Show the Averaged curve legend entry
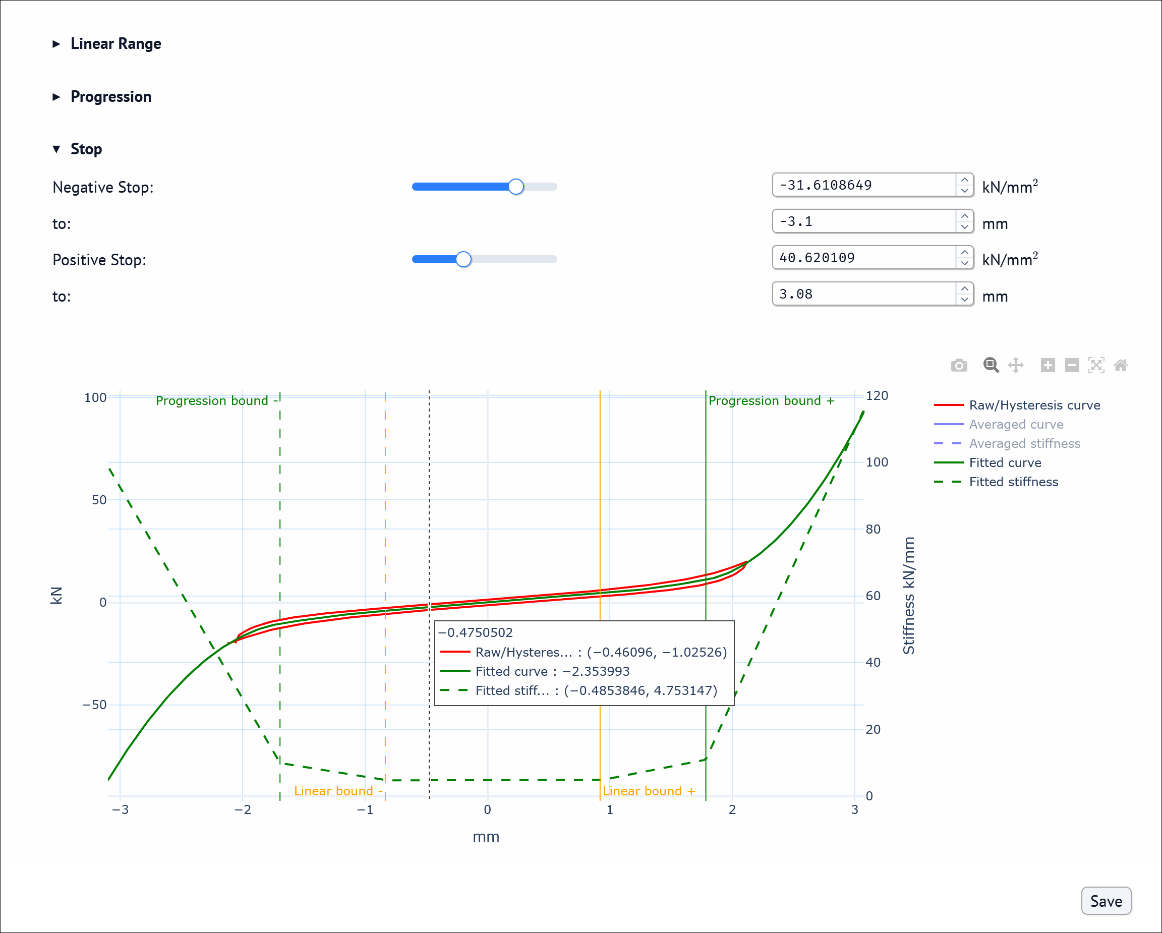This screenshot has width=1162, height=933. point(999,424)
